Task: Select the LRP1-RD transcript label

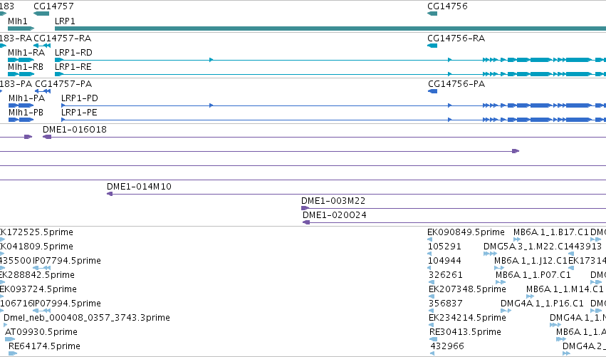Action: coord(73,53)
